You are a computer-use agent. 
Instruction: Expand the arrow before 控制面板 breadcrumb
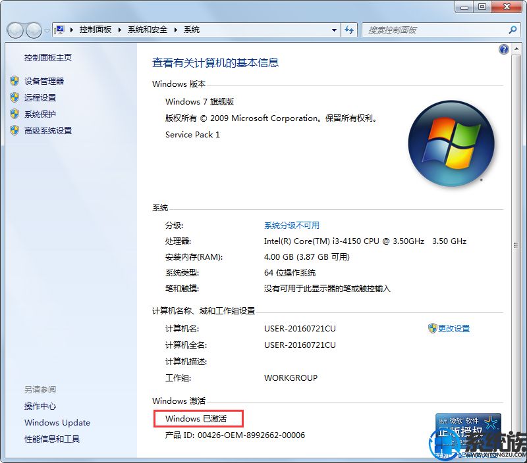click(x=72, y=30)
